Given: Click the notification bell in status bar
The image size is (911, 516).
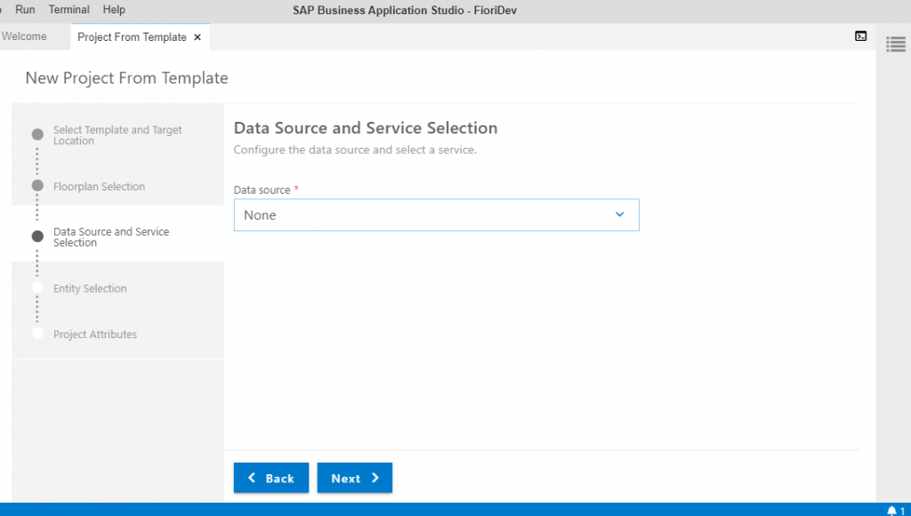Looking at the screenshot, I should click(891, 511).
